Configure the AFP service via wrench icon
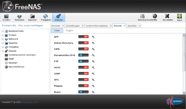 [x=93, y=37]
